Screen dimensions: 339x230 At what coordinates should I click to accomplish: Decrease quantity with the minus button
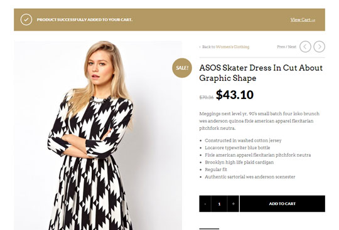pos(205,204)
